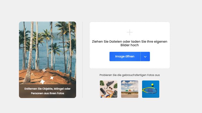The height and width of the screenshot is (113, 202).
Task: Click "Bilder hoch" text line in uploader
Action: (130, 45)
